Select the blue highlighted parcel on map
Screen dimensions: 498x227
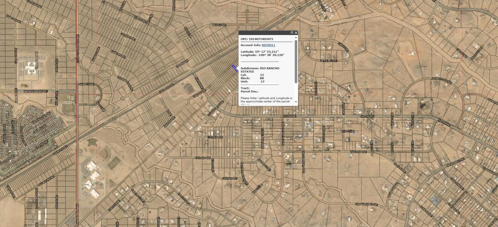[x=235, y=69]
